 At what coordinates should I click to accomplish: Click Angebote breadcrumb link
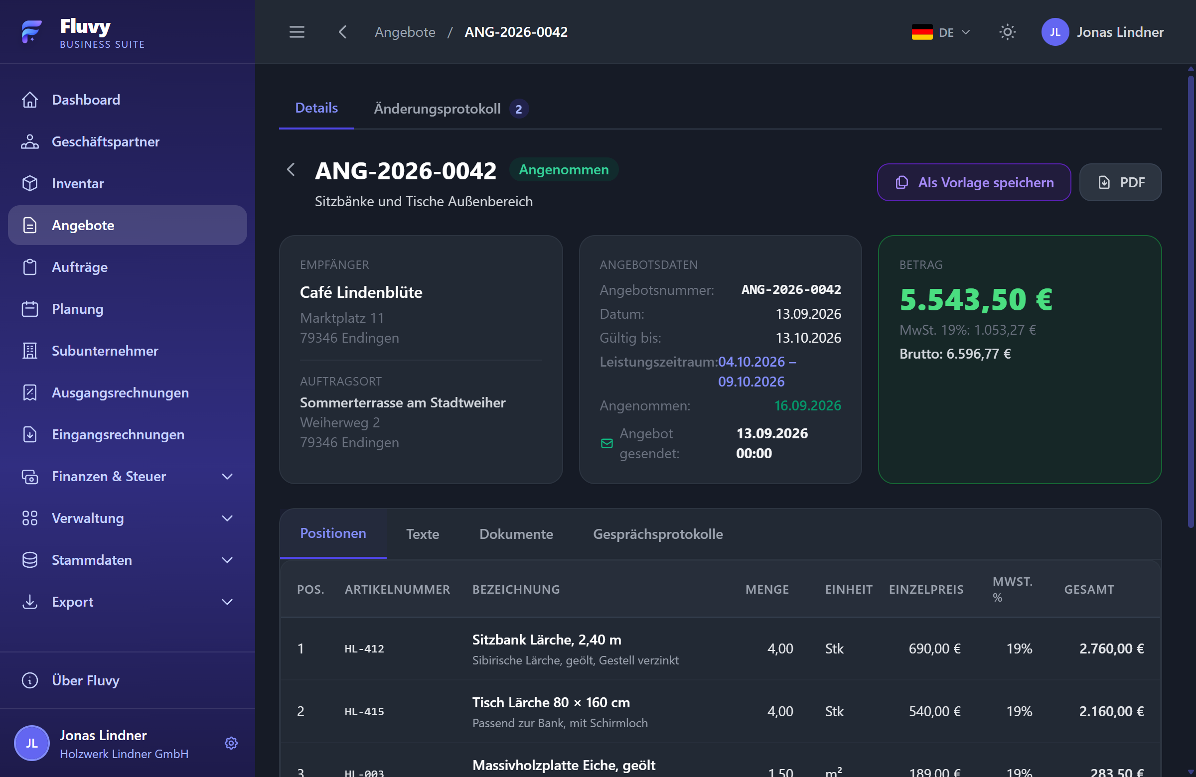(x=405, y=32)
